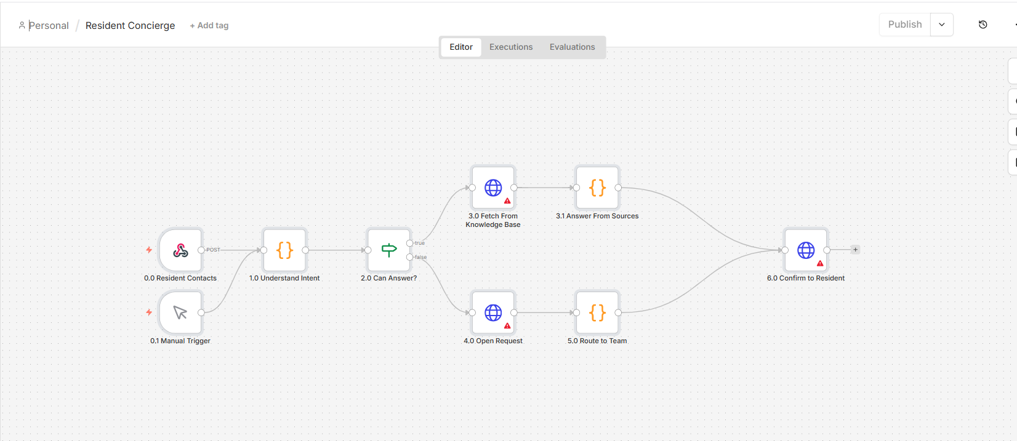
Task: Click the '0.1 Manual Trigger' label text
Action: click(x=180, y=341)
